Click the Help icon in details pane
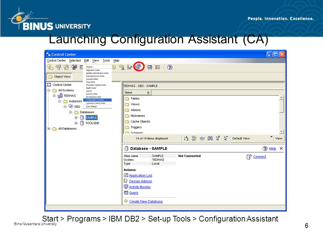The width and height of the screenshot is (323, 242). 265,148
